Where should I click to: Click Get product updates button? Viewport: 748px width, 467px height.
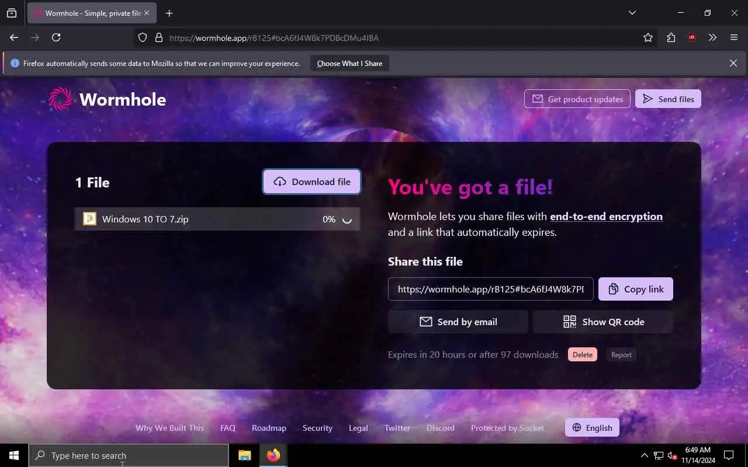[577, 99]
